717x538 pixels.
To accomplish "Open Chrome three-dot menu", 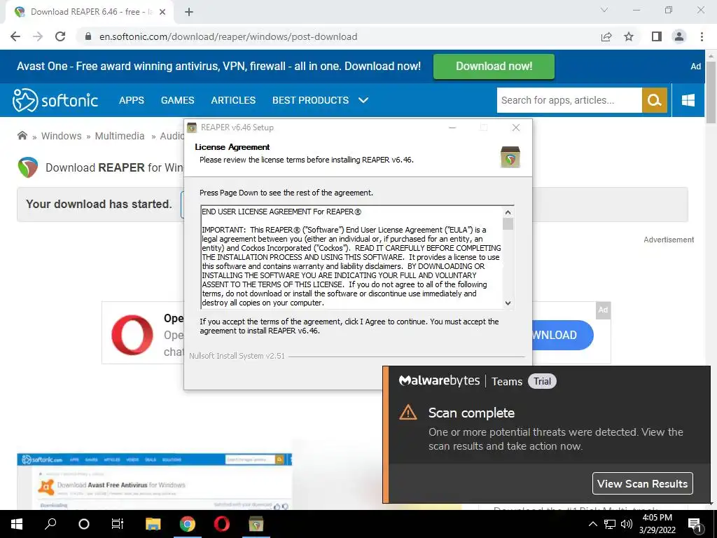I will 702,36.
